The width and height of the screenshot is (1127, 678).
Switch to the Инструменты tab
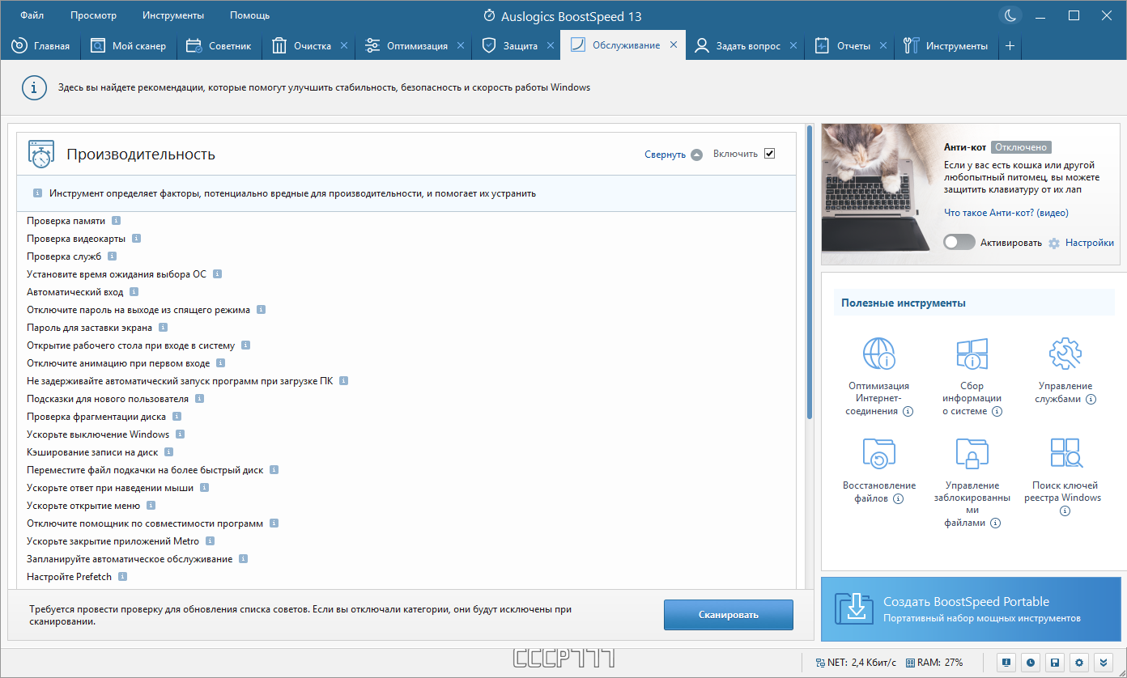(x=946, y=46)
